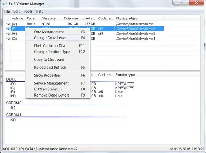This screenshot has height=153, width=206.
Task: Open the Tools menu
Action: click(x=28, y=11)
